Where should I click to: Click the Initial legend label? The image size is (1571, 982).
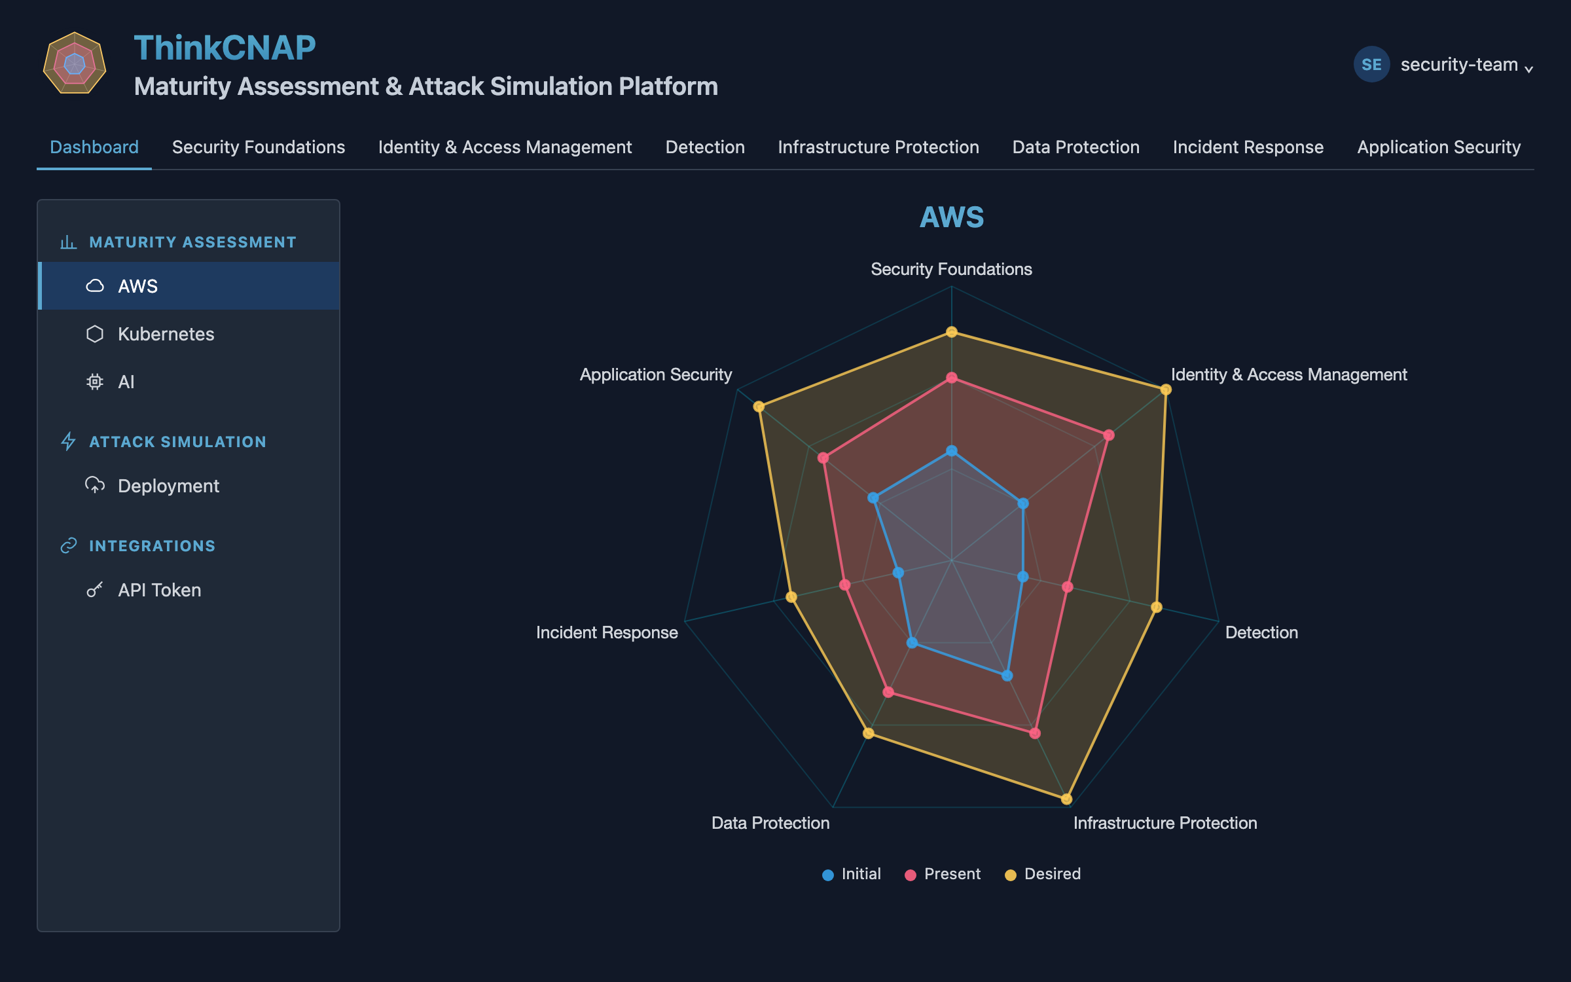(861, 874)
